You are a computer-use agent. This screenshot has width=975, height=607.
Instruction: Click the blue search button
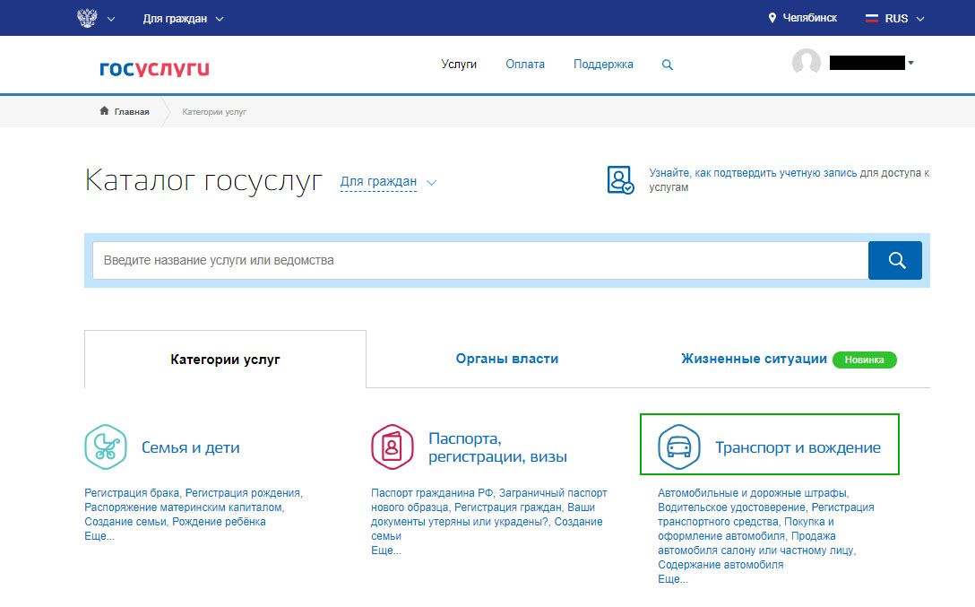click(894, 261)
